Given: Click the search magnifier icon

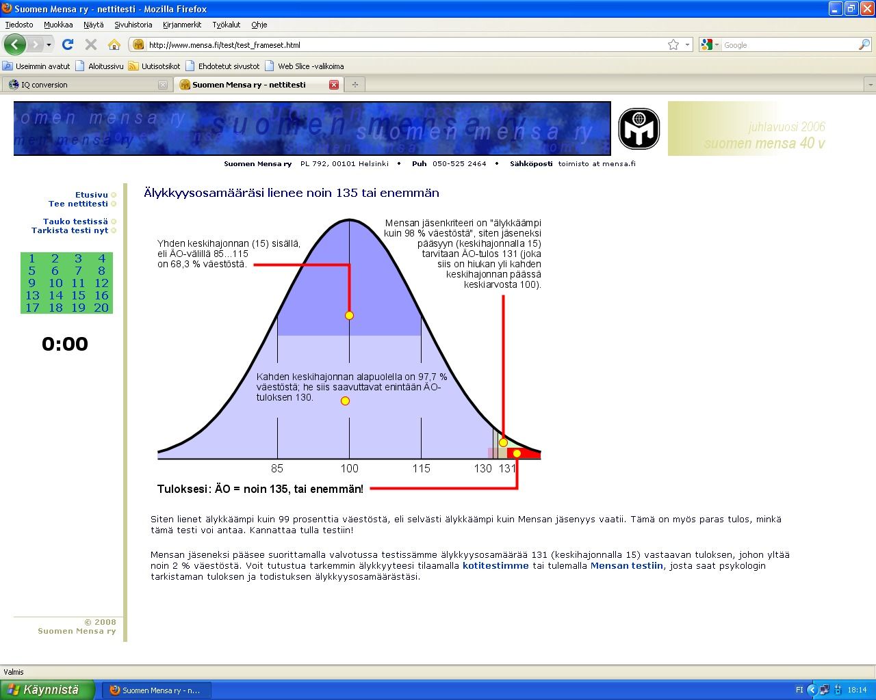Looking at the screenshot, I should [x=864, y=44].
